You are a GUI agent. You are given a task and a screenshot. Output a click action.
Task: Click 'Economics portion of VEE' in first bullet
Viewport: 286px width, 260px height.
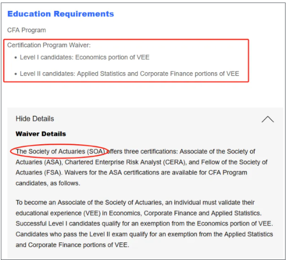pyautogui.click(x=112, y=57)
